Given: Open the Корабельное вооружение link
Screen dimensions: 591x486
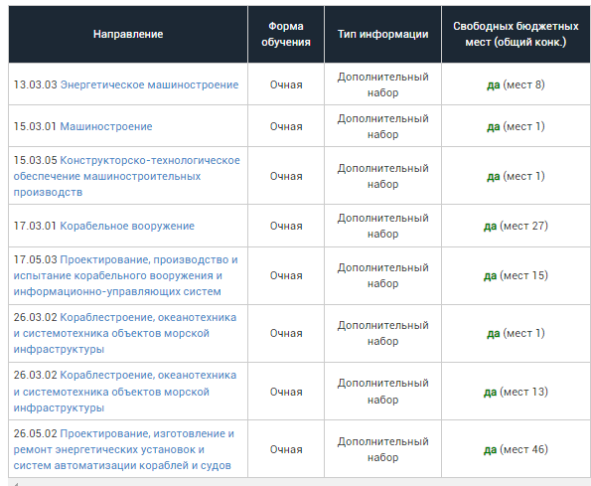Looking at the screenshot, I should pyautogui.click(x=127, y=226).
